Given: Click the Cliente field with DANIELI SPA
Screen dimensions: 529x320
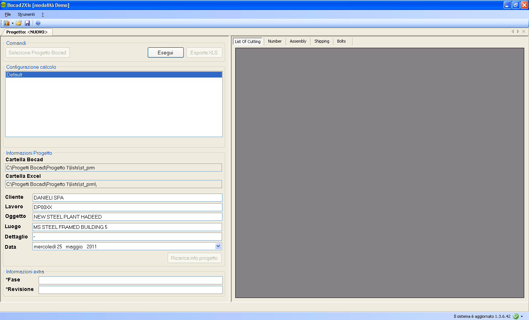Looking at the screenshot, I should (127, 198).
